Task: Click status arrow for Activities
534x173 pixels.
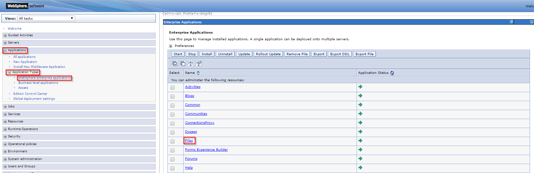Action: click(x=360, y=86)
